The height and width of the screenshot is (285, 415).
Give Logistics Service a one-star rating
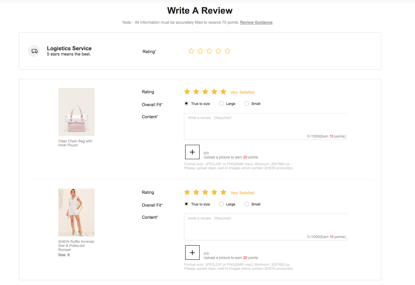point(191,51)
